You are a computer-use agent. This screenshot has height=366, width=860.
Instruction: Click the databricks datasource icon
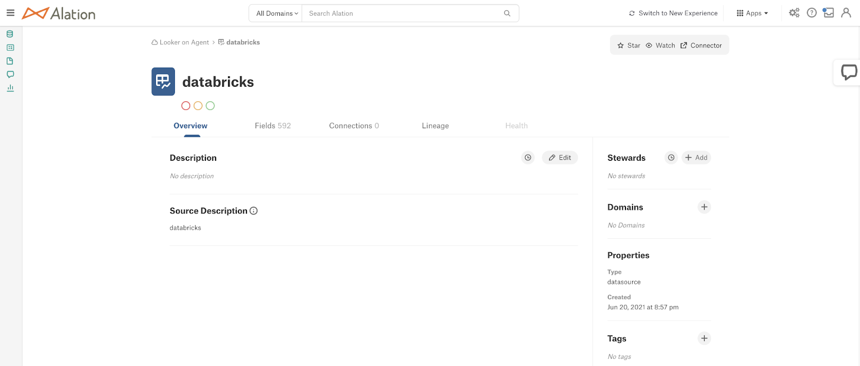coord(163,82)
